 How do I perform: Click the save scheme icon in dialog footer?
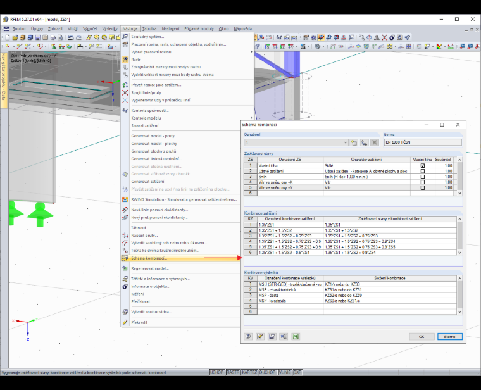click(272, 336)
